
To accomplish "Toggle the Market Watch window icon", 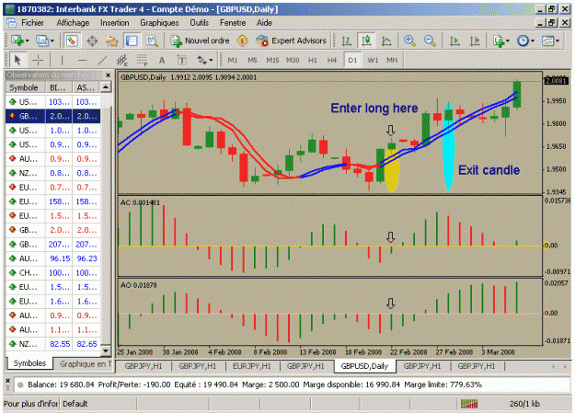I will [x=72, y=40].
